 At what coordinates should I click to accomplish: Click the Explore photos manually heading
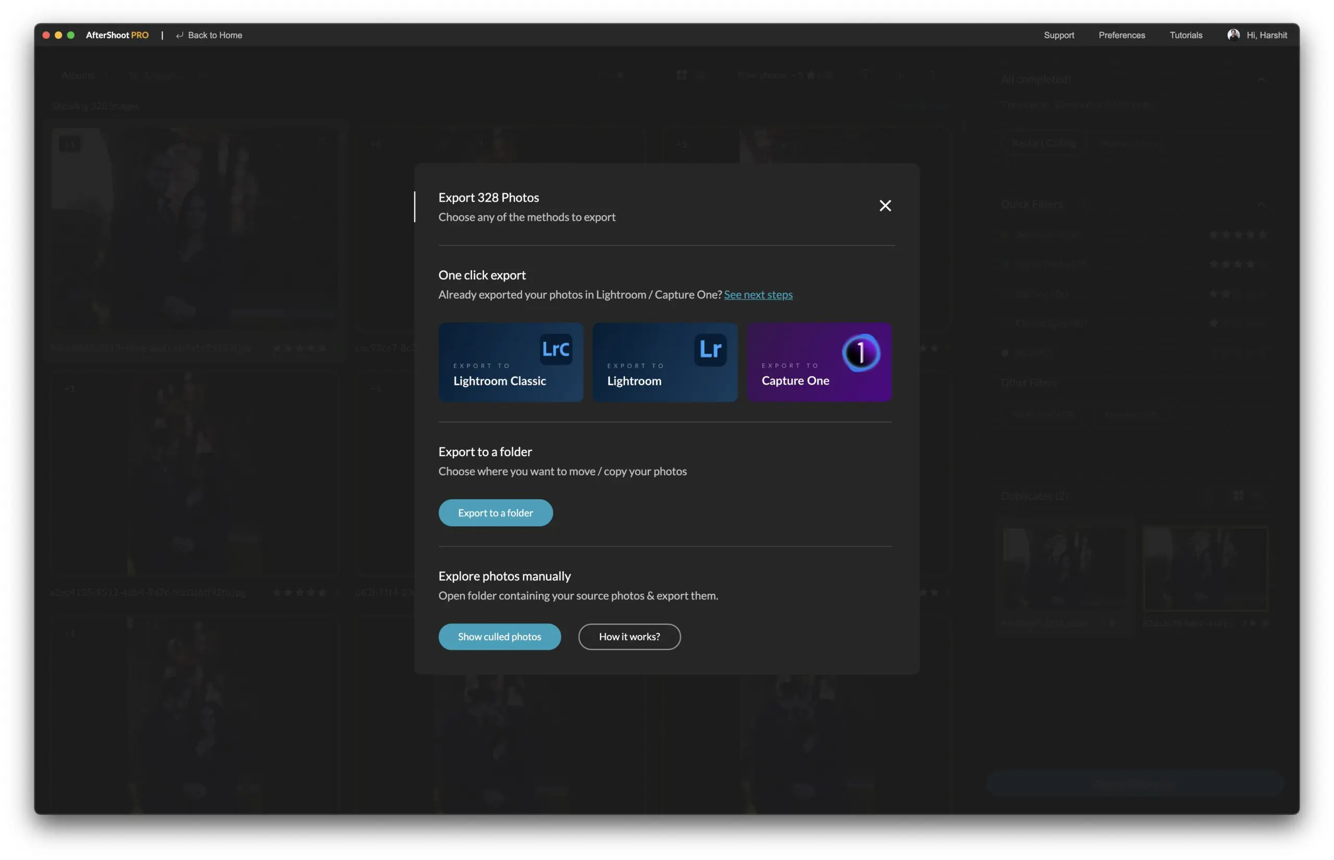click(x=504, y=576)
